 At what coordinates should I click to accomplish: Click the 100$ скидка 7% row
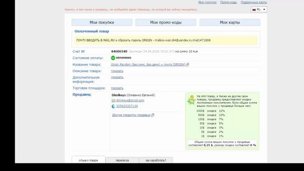click(210, 119)
